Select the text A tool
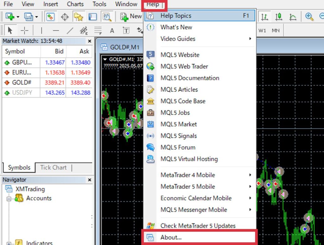The width and height of the screenshot is (324, 245). (112, 31)
